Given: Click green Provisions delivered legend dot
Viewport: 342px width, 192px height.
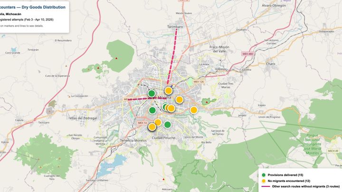Looking at the screenshot, I should tap(264, 175).
